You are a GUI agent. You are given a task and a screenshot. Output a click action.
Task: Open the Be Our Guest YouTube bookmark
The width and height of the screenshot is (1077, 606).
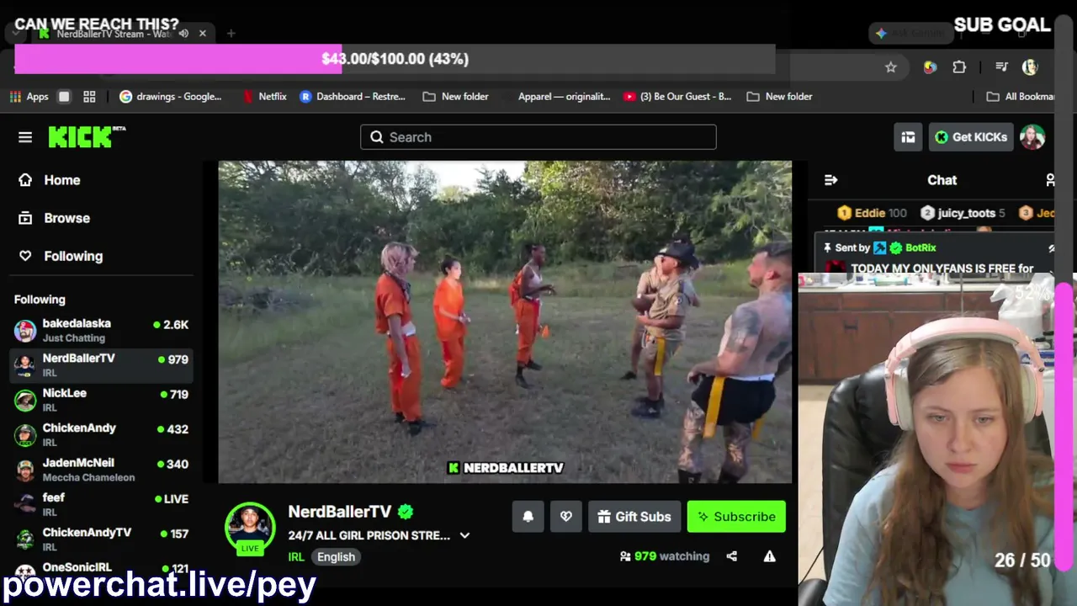[677, 97]
